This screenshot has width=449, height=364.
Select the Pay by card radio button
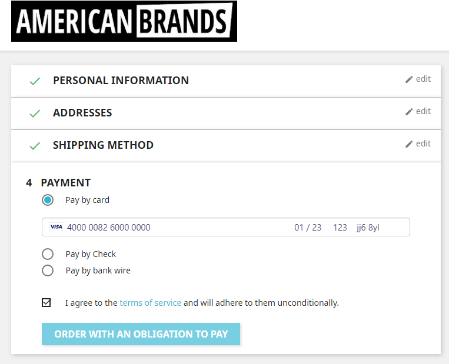(x=48, y=200)
